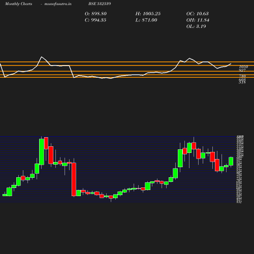Click the 'Monthly Charts' title text

[x=18, y=4]
